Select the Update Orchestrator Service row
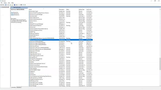 click(61, 79)
